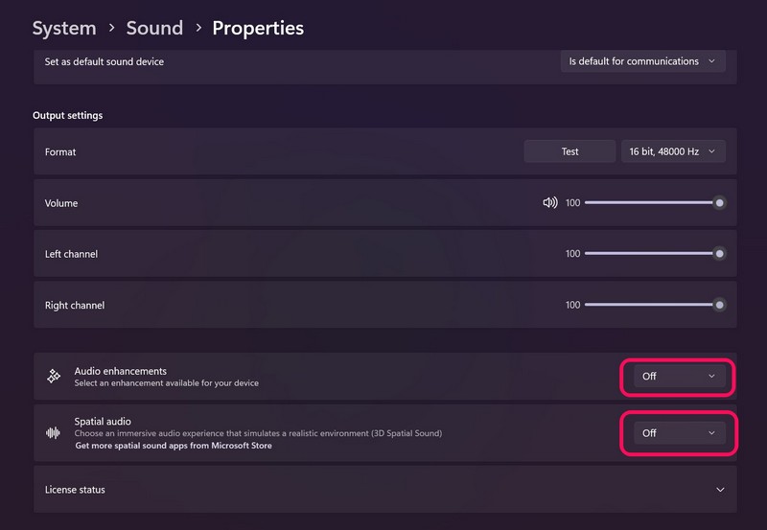Click the Right channel slider handle
767x530 pixels.
[719, 305]
